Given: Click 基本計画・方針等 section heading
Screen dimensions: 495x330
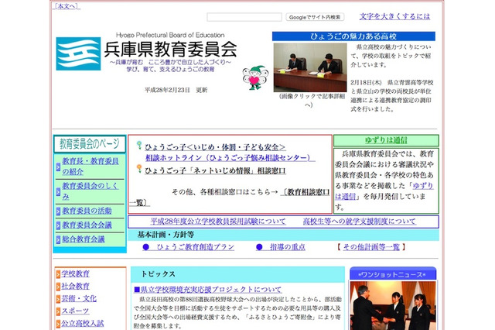Looking at the screenshot, I should click(x=166, y=235).
